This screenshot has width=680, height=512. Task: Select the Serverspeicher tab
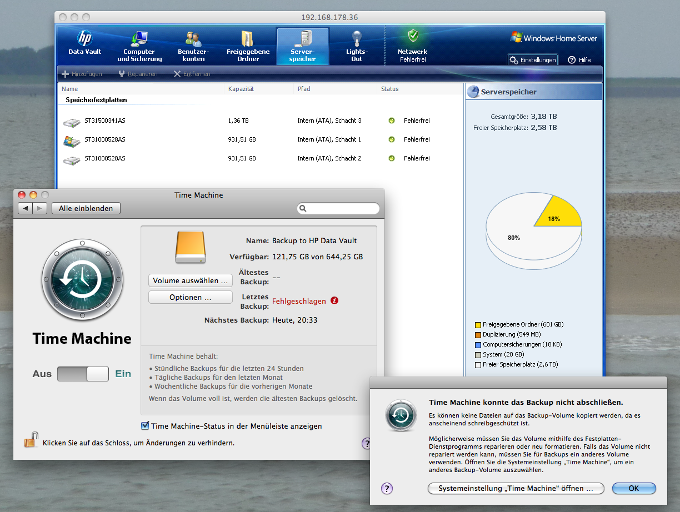[x=303, y=47]
